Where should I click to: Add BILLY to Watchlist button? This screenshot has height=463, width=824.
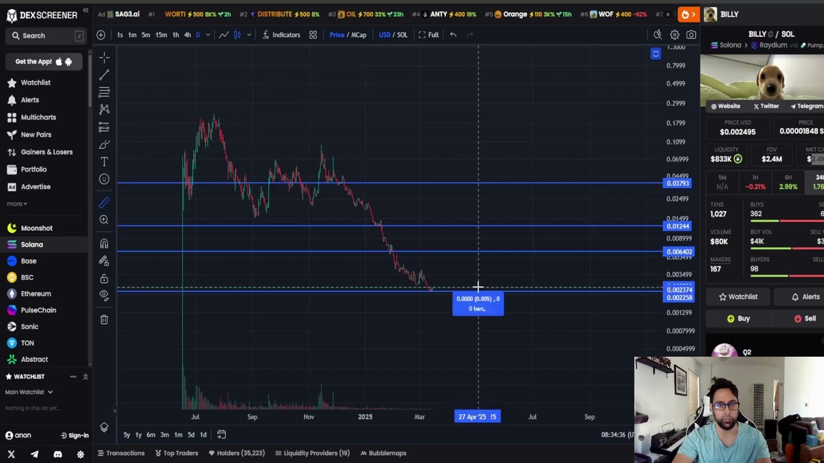coord(738,297)
